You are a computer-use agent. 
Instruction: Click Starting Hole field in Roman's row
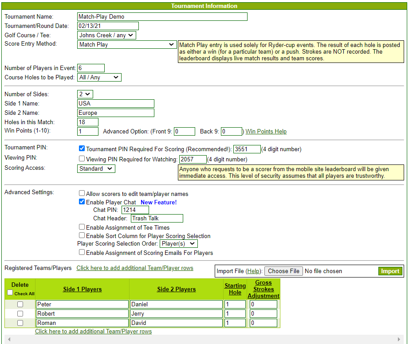click(235, 323)
